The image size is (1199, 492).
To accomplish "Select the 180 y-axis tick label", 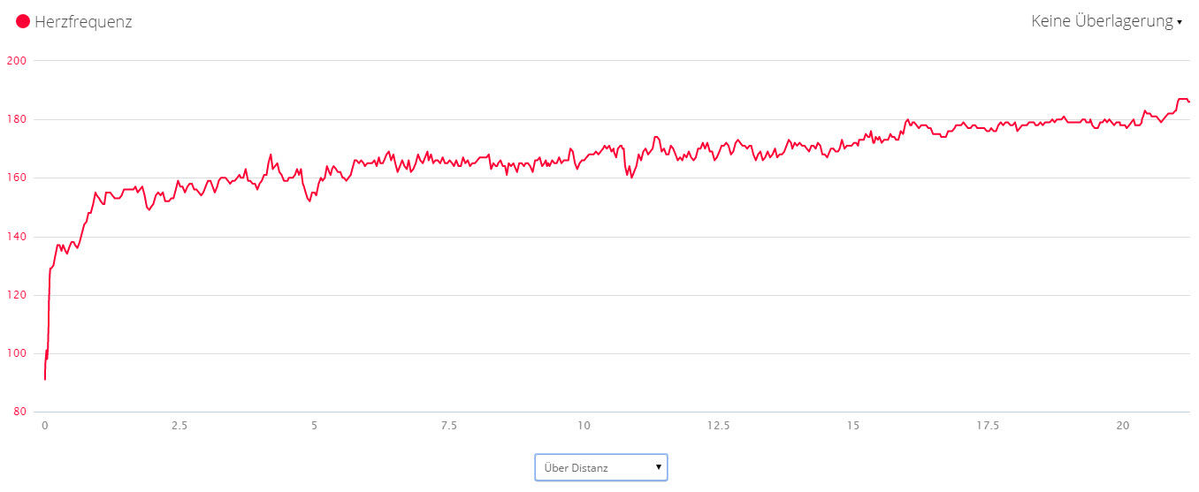I will point(17,119).
